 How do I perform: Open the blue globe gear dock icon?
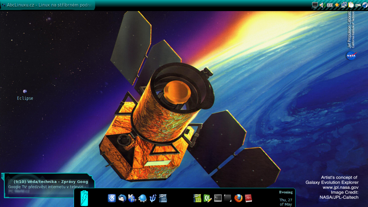pyautogui.click(x=142, y=198)
